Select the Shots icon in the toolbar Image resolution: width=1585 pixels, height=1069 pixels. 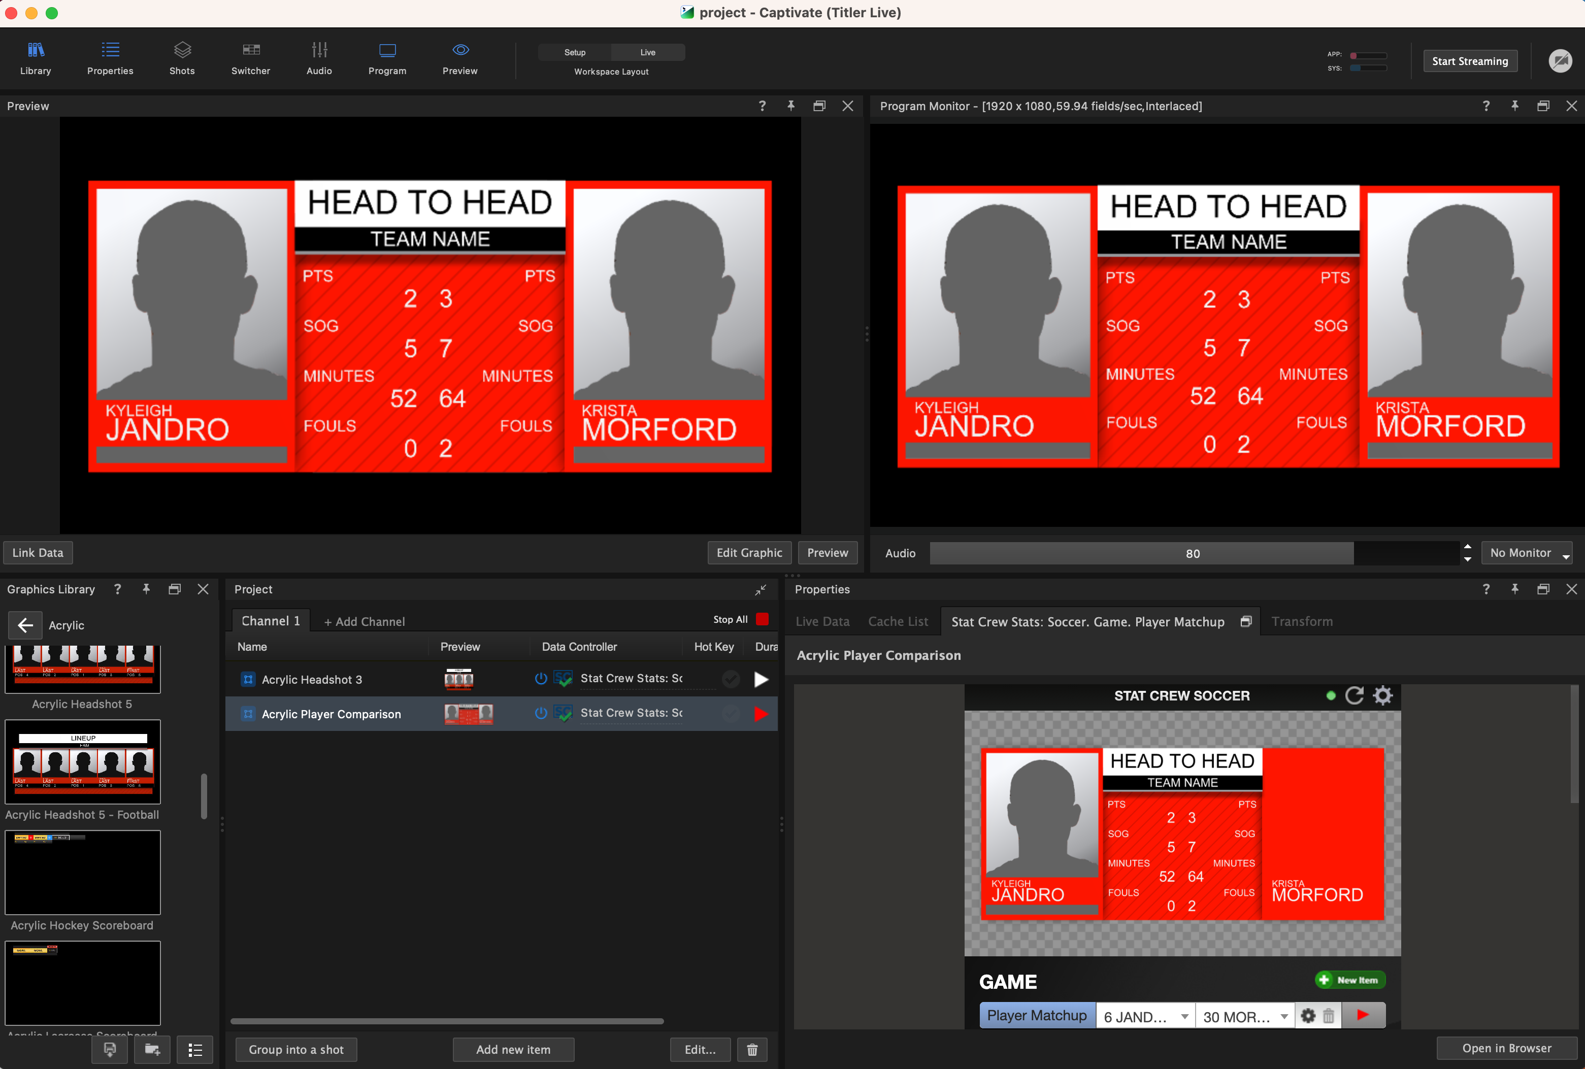(x=181, y=58)
